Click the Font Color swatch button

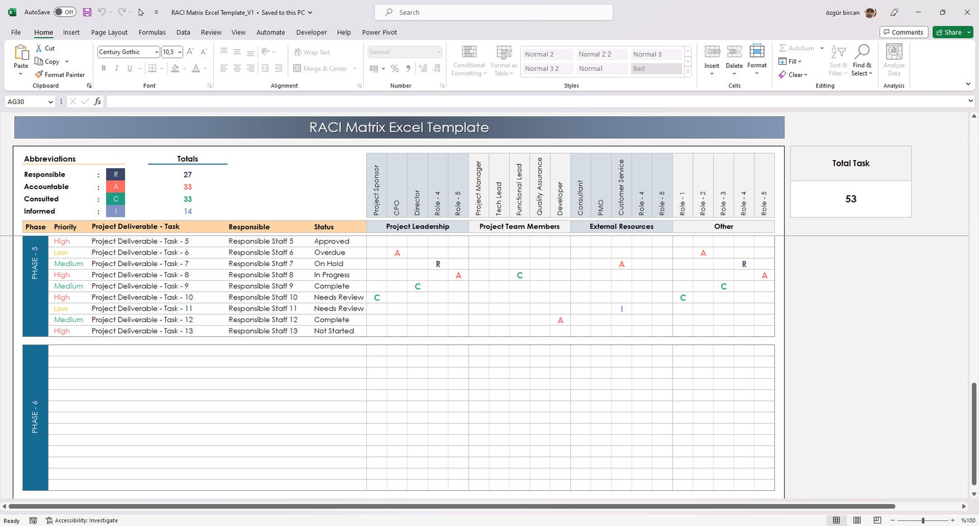point(195,68)
